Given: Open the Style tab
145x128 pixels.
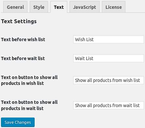Looking at the screenshot, I should 39,7.
